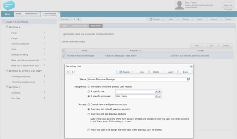Click the translate icon in Name field
The width and height of the screenshot is (237, 139).
(x=188, y=79)
